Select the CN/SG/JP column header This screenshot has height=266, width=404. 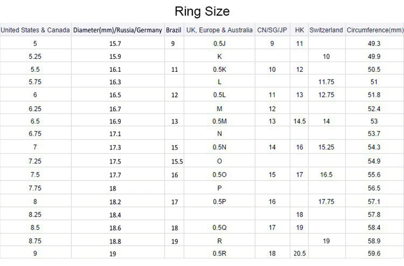[272, 30]
